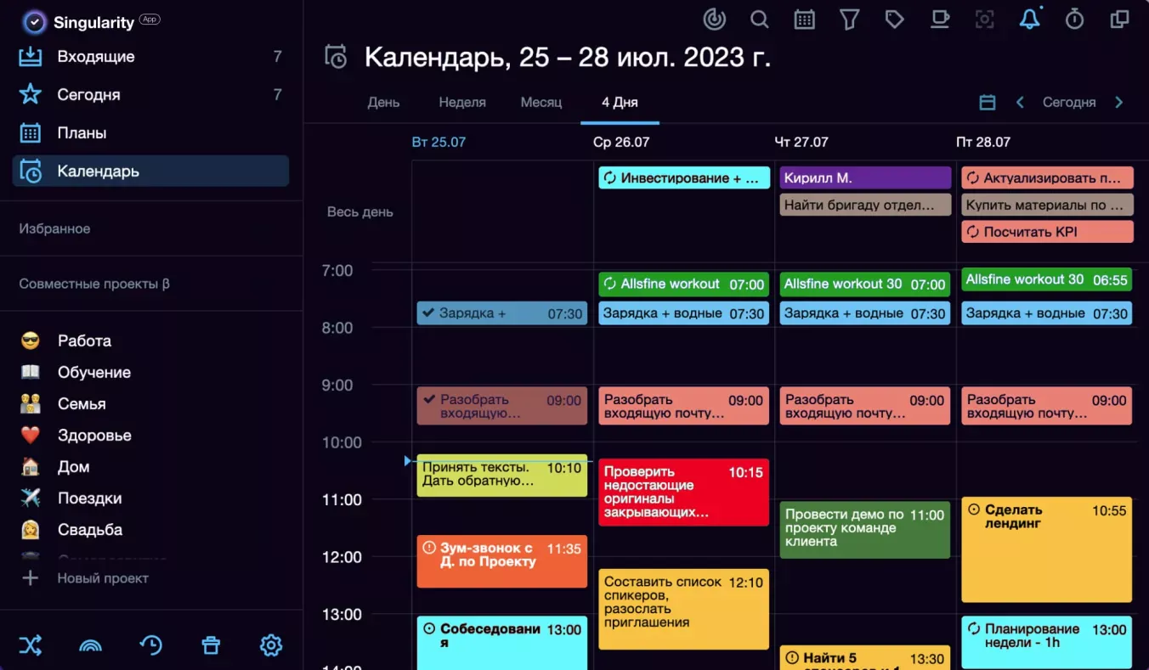Open notifications bell icon
Image resolution: width=1149 pixels, height=670 pixels.
click(1029, 19)
